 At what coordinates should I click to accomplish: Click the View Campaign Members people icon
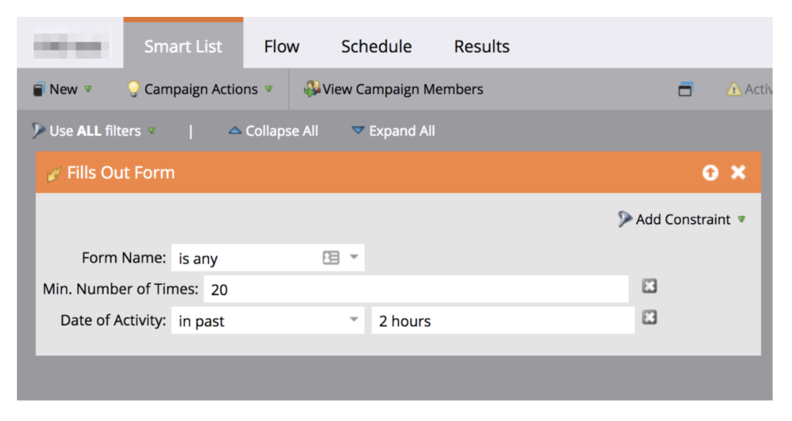click(x=312, y=90)
